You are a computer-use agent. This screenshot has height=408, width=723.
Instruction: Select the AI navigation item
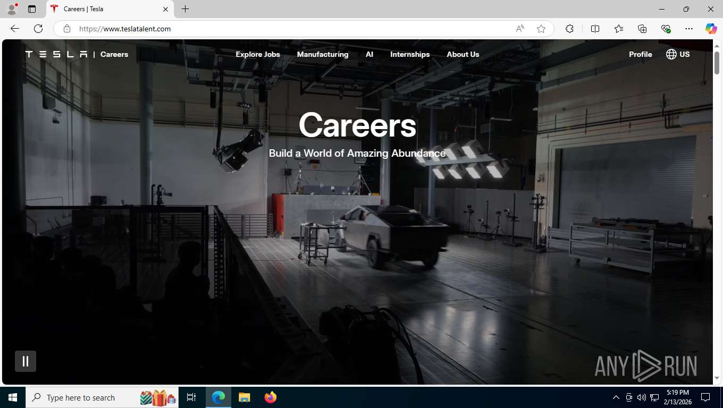coord(369,54)
